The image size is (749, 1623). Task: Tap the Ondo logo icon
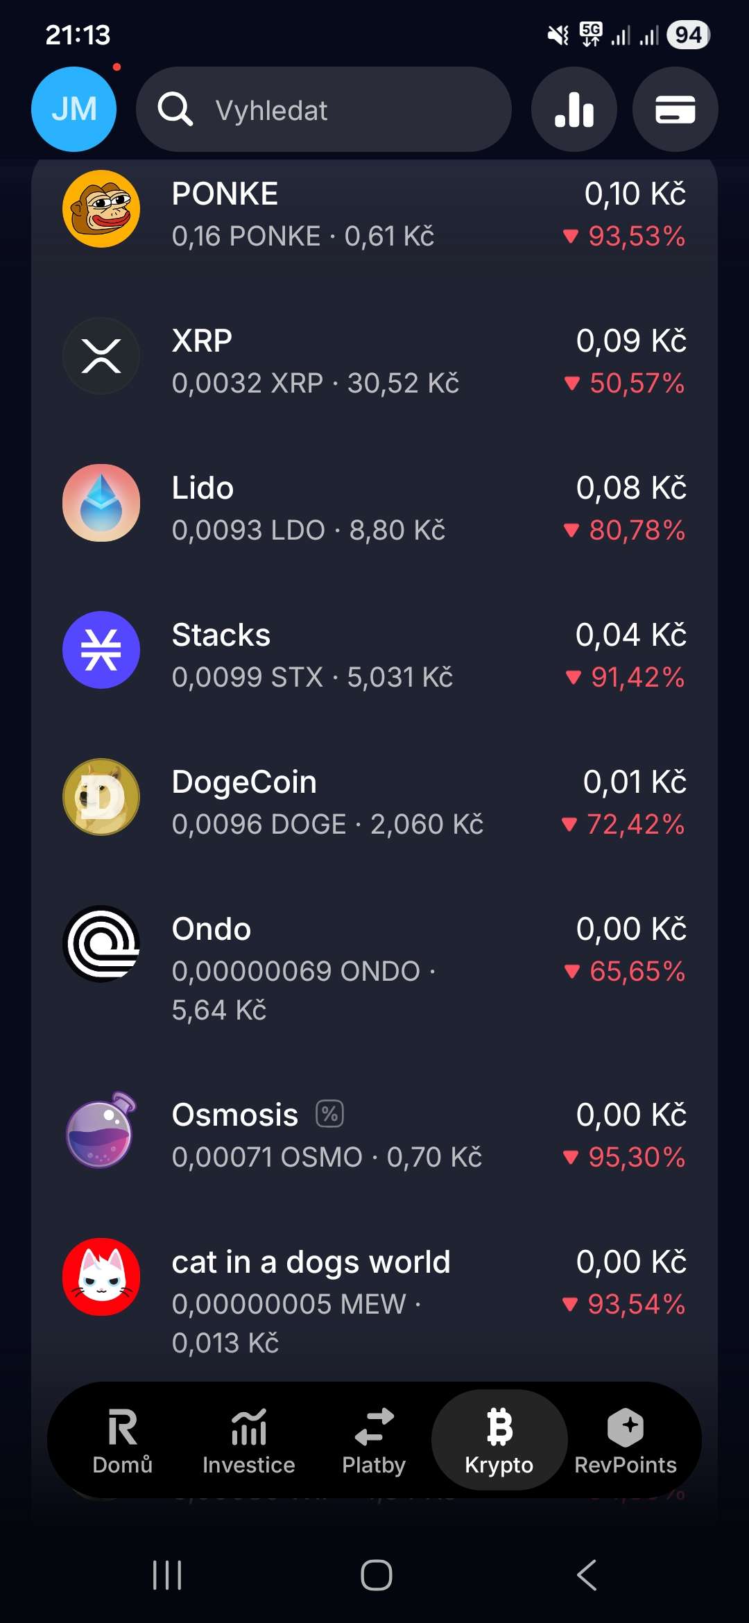point(101,944)
